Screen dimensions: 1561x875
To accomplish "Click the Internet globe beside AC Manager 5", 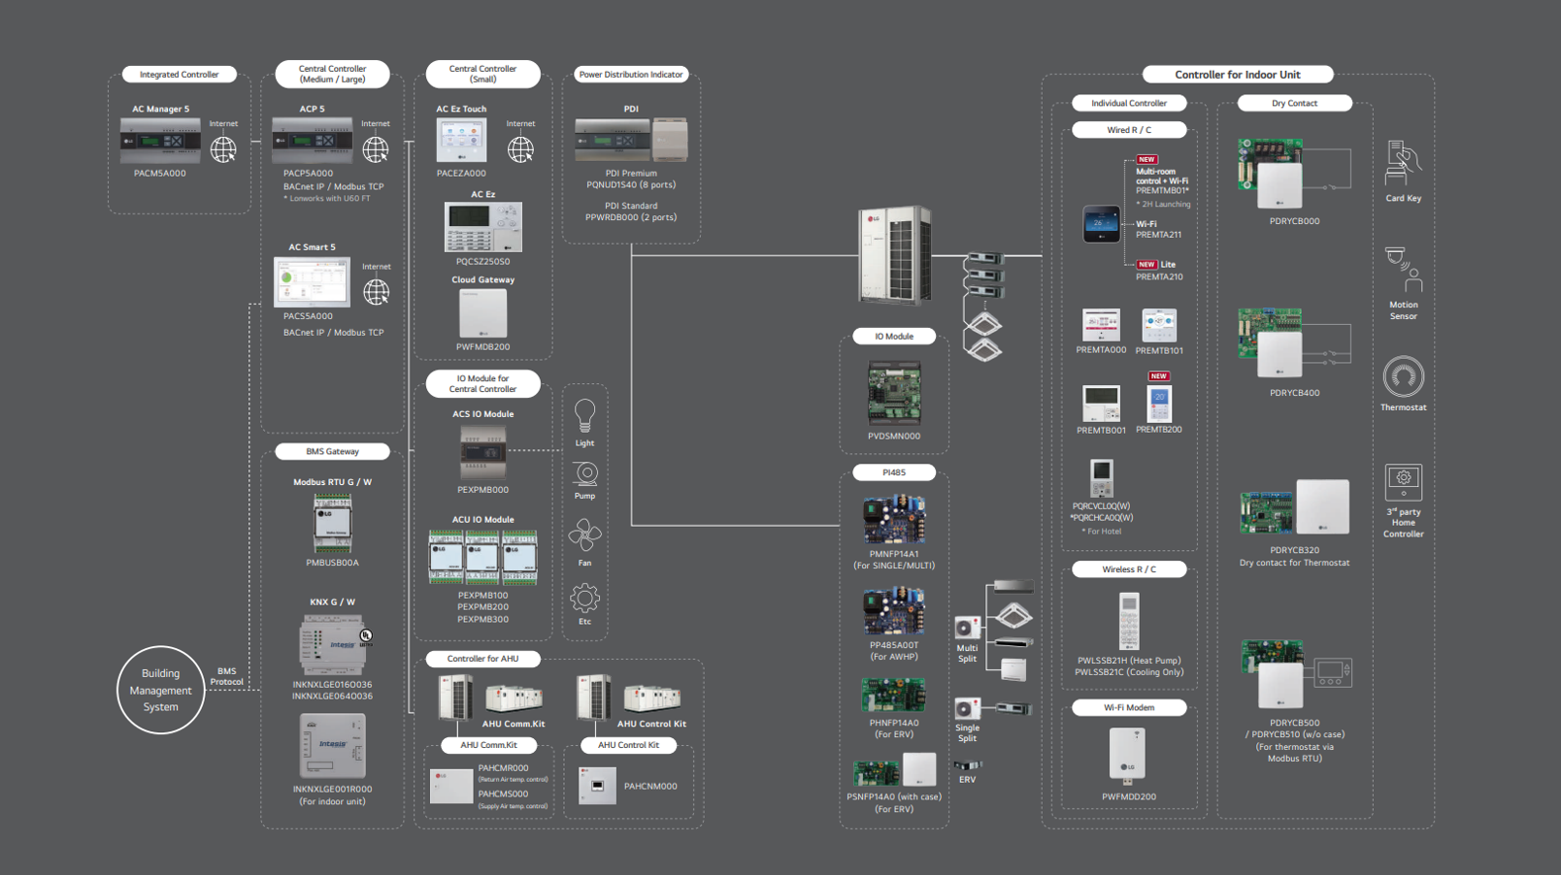I will pyautogui.click(x=223, y=148).
